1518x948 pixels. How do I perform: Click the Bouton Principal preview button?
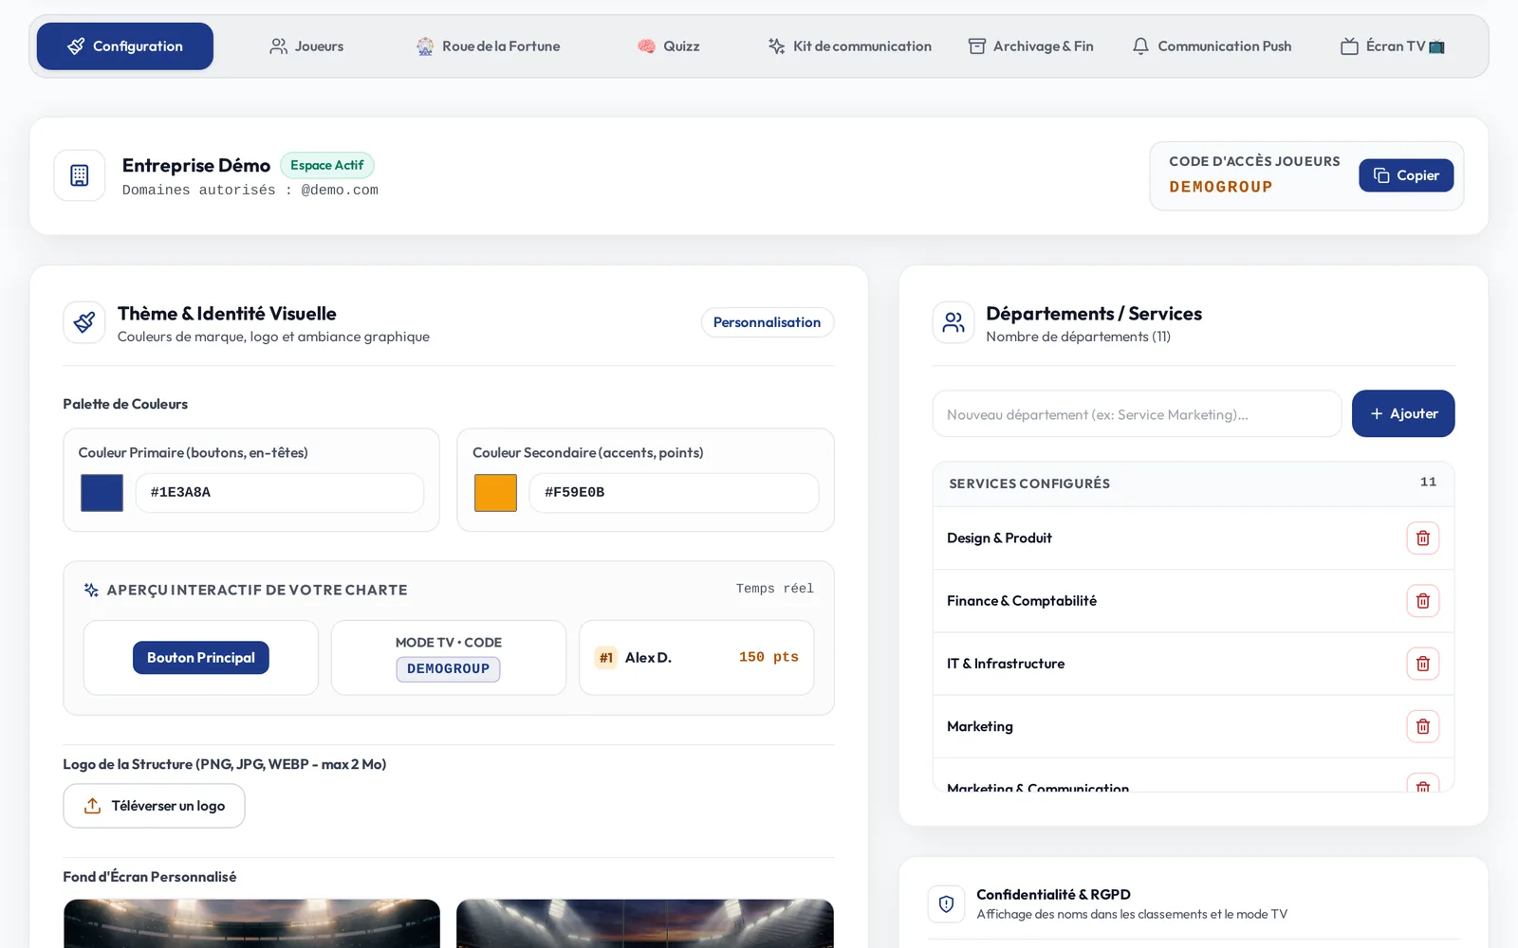pos(201,658)
